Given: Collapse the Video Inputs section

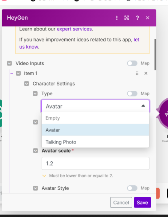Looking at the screenshot, I should coord(9,63).
